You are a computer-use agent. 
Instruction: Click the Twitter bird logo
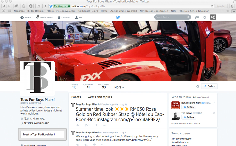[118, 17]
